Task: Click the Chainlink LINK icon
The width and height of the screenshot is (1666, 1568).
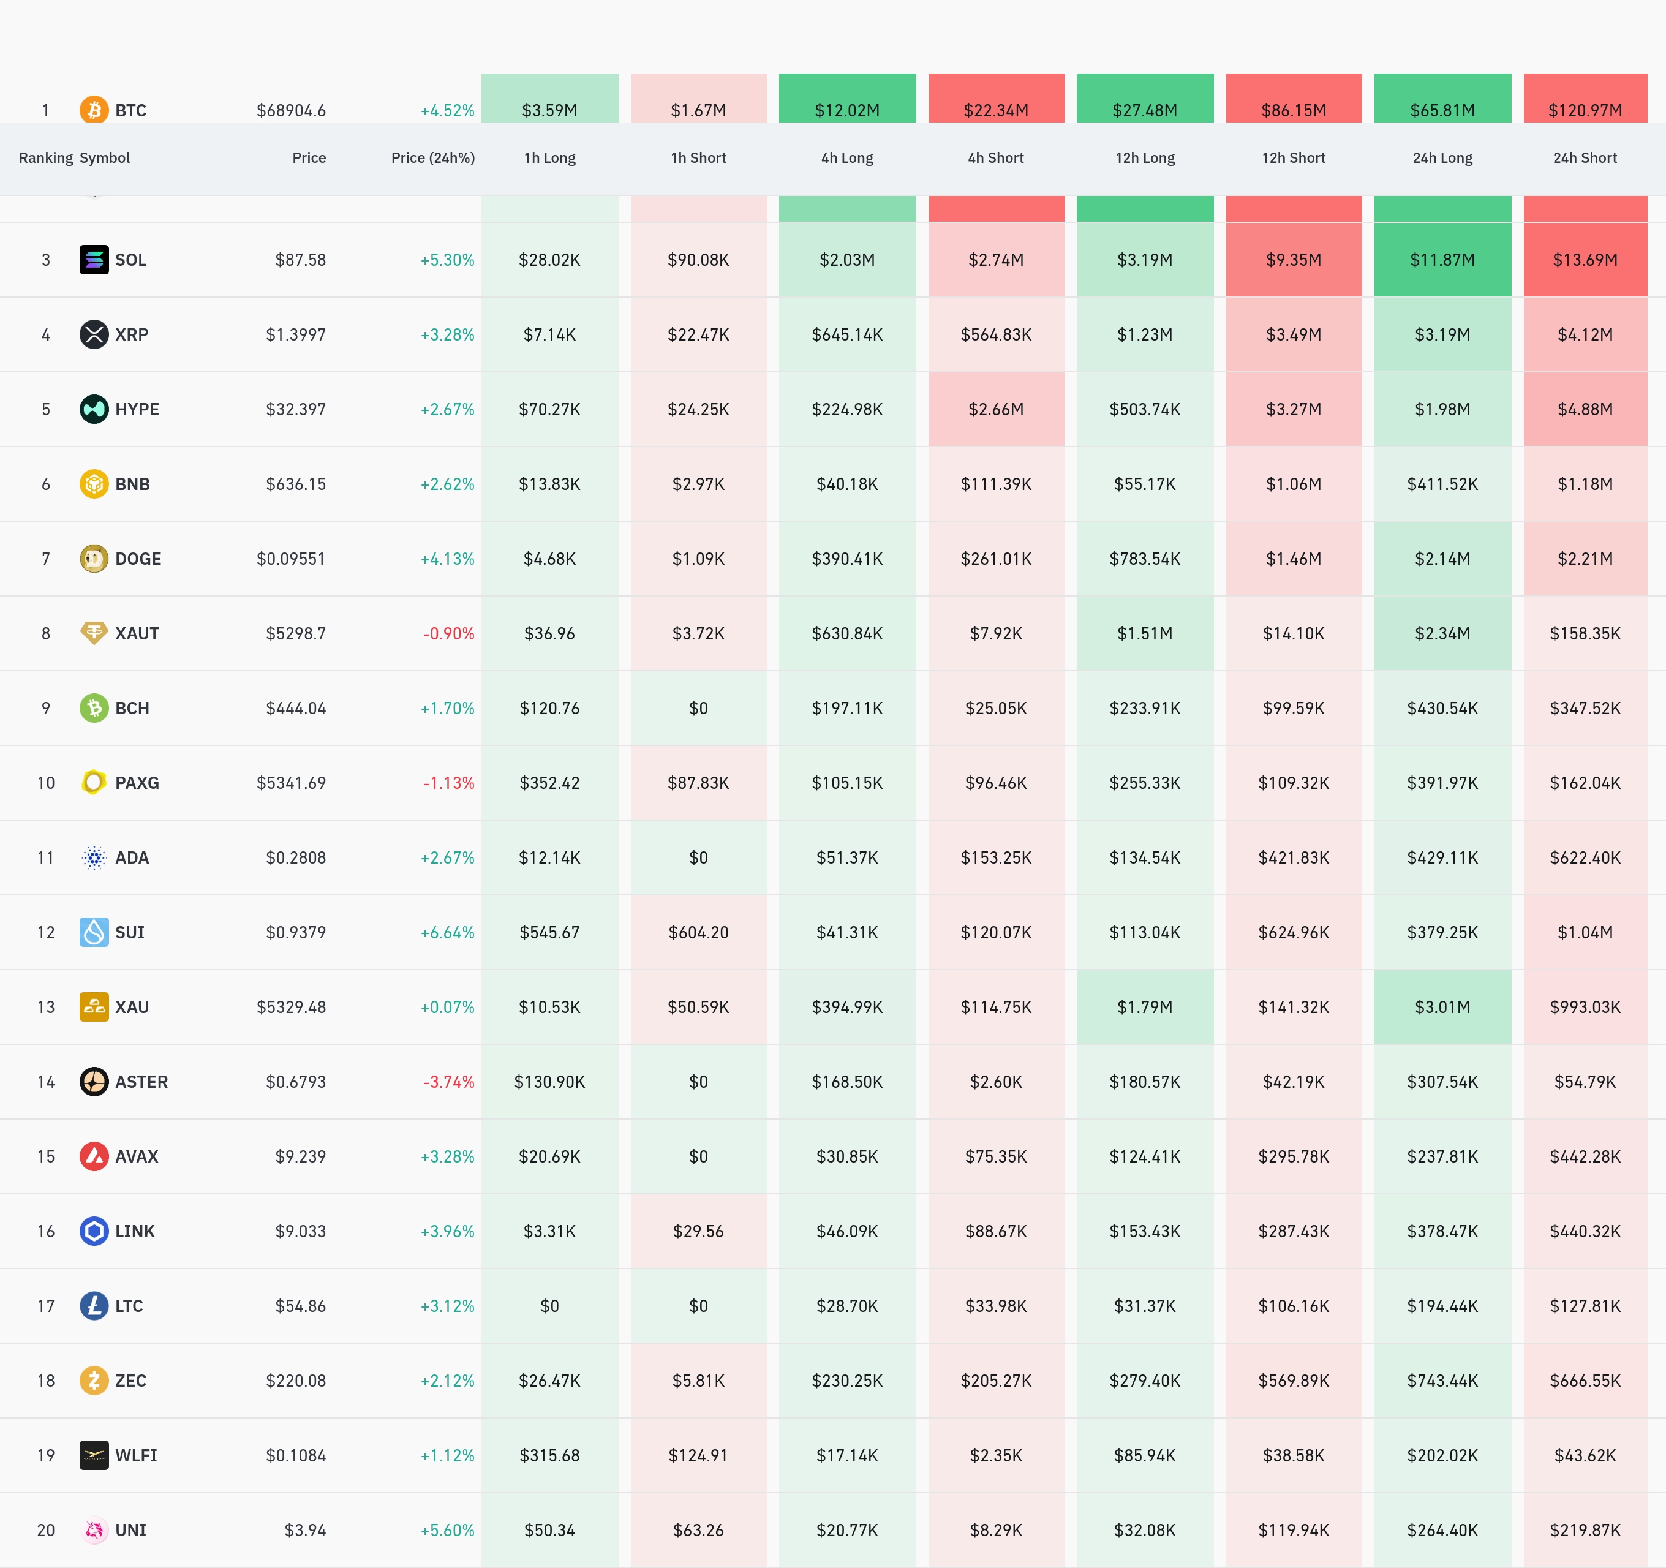Action: pos(94,1231)
